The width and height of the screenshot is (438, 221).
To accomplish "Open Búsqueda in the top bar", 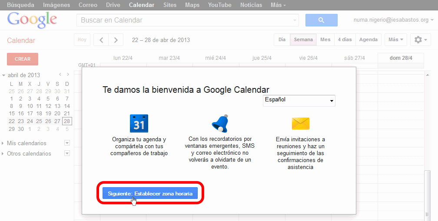I will point(21,5).
